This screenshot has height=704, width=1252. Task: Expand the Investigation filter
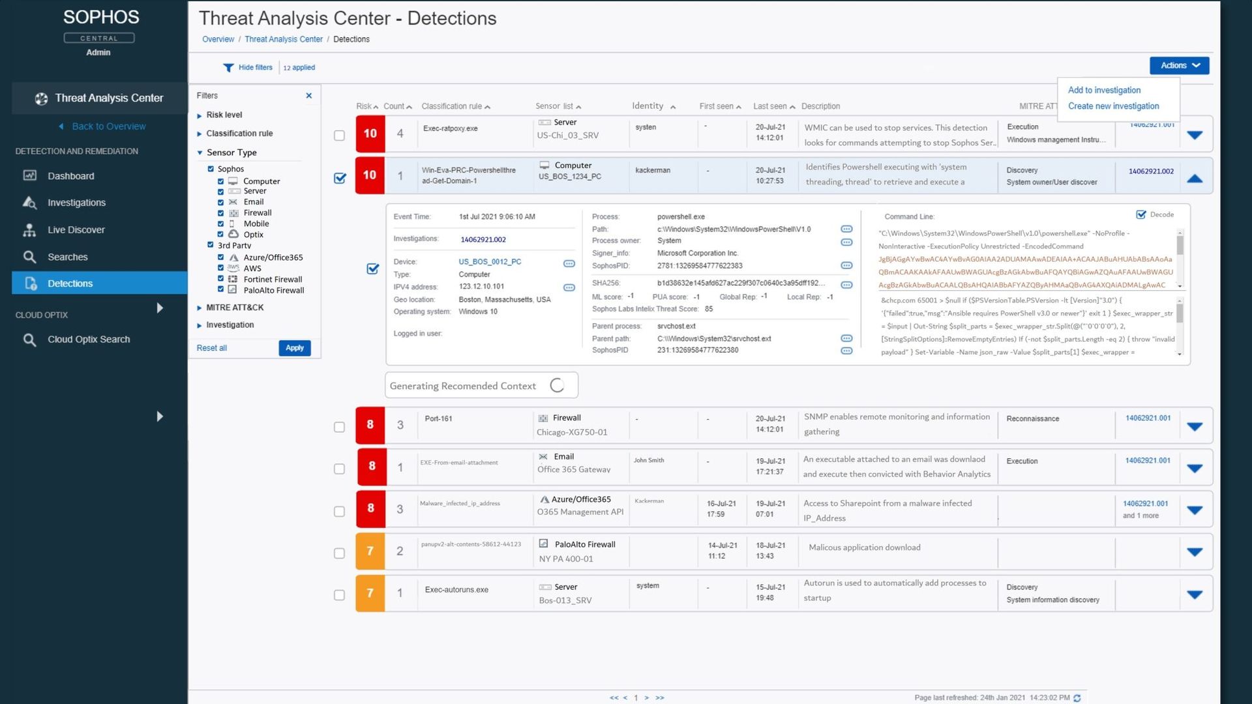[200, 325]
